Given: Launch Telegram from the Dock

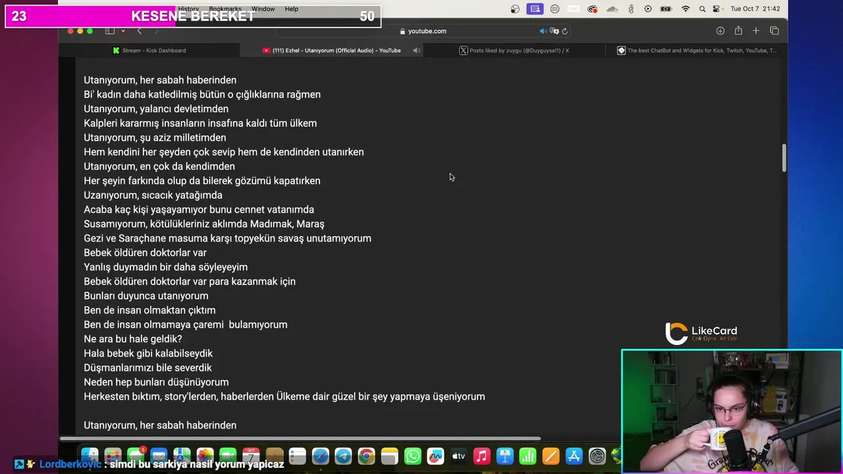Looking at the screenshot, I should (x=343, y=456).
